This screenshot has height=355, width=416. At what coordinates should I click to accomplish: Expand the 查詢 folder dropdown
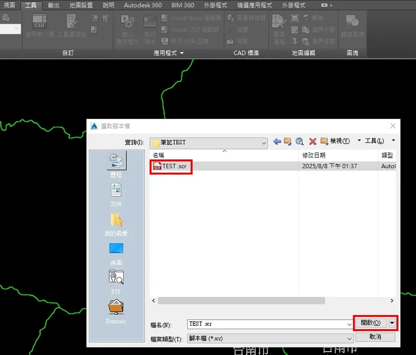pos(264,143)
